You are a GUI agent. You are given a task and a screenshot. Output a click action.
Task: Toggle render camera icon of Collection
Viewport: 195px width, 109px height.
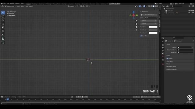[x=193, y=11]
